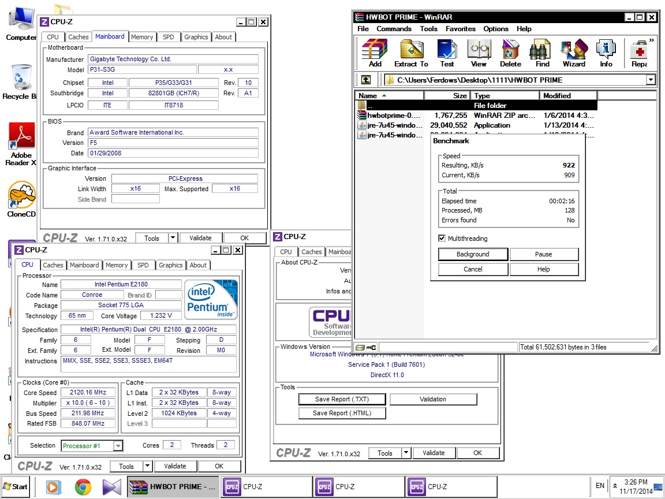Click Pause button in Benchmark dialog
Viewport: 665px width, 499px height.
pyautogui.click(x=544, y=254)
